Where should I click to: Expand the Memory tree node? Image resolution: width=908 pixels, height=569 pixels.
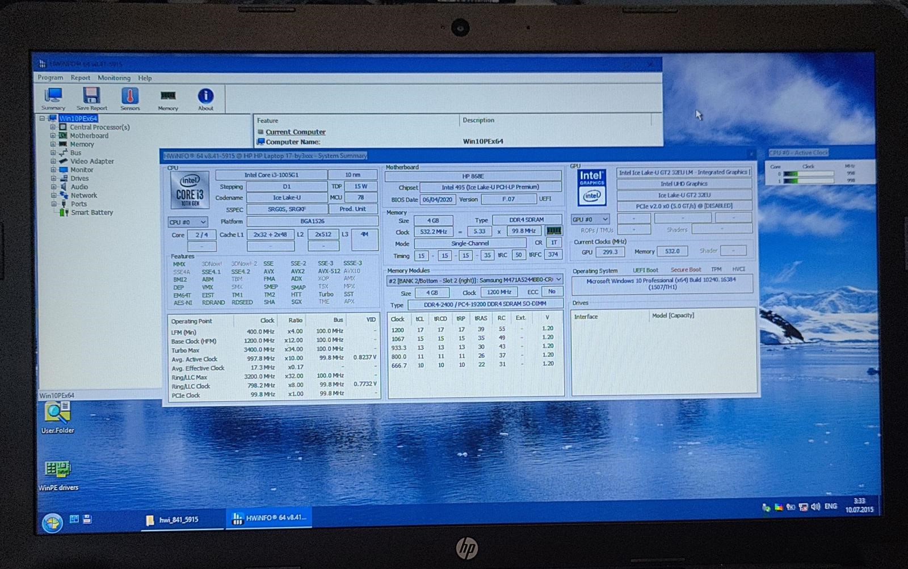tap(52, 144)
